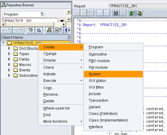This screenshot has width=167, height=135.
Task: Show more toolbar icons with small arrow
Action: (69, 30)
